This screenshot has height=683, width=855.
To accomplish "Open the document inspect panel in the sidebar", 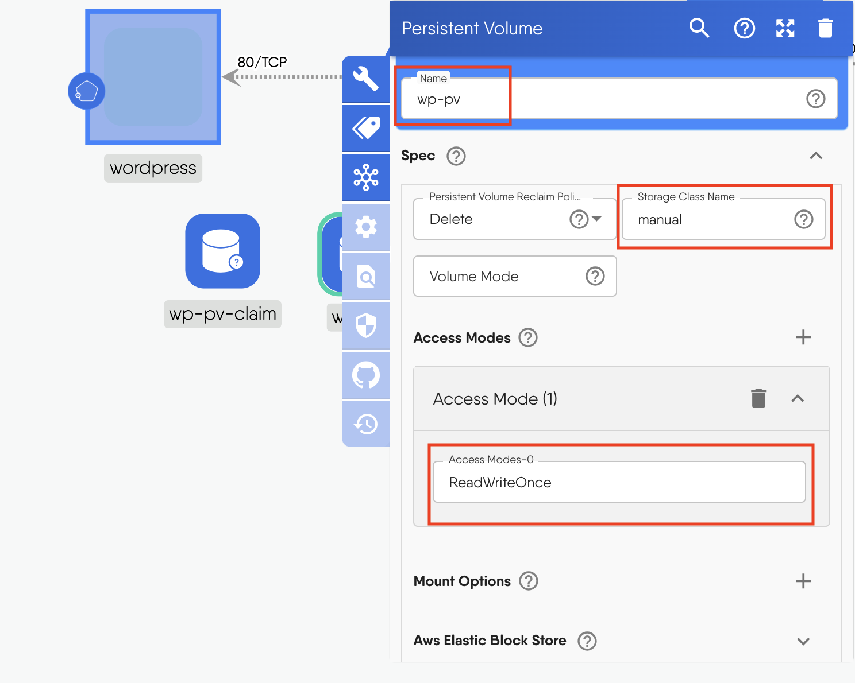I will click(x=366, y=276).
